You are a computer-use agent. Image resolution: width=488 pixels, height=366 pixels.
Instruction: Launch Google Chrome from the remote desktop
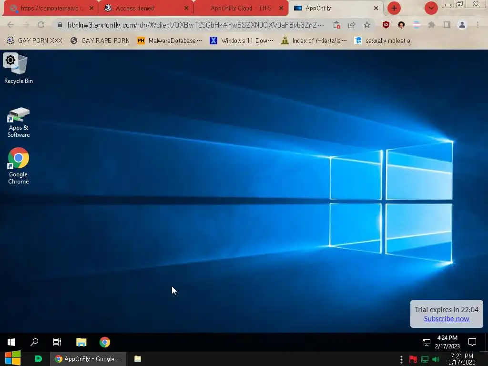pos(19,165)
